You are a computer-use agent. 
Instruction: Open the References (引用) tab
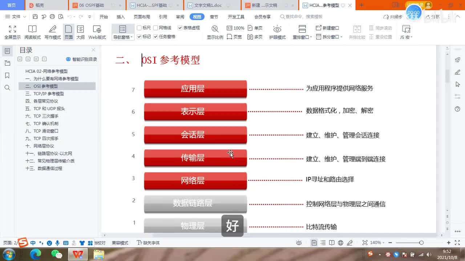163,17
